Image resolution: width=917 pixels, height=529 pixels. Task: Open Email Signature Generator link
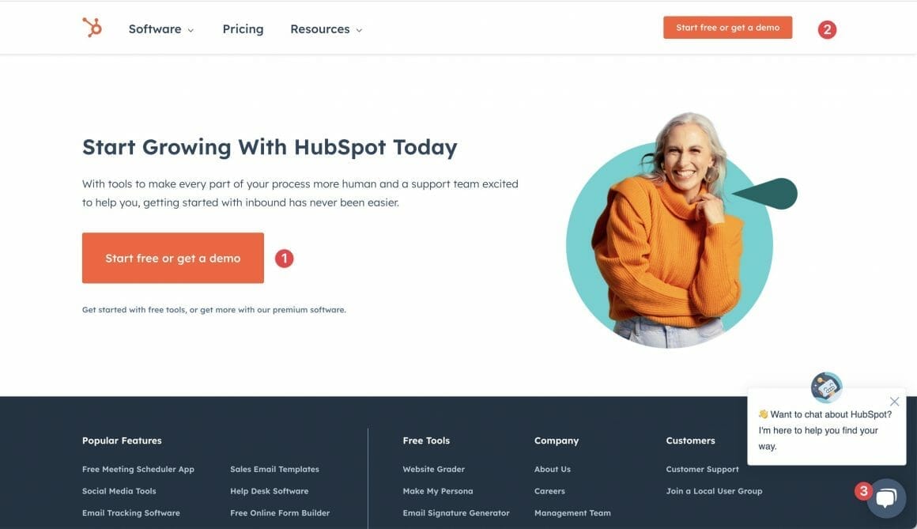[x=455, y=512]
